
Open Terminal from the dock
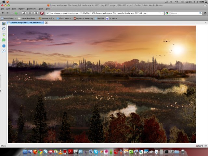click(x=166, y=152)
